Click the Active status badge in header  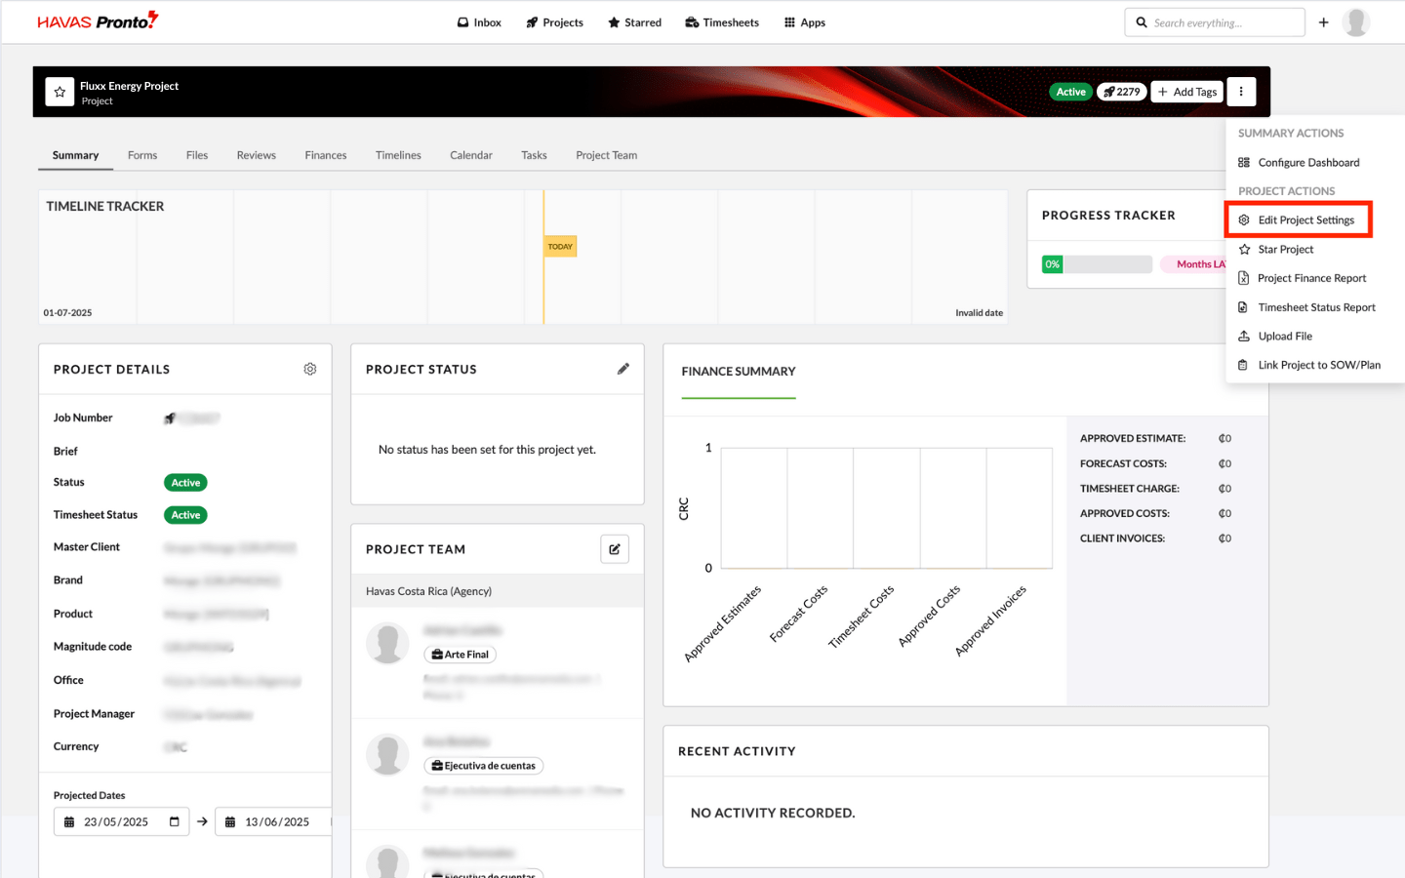pos(1070,92)
